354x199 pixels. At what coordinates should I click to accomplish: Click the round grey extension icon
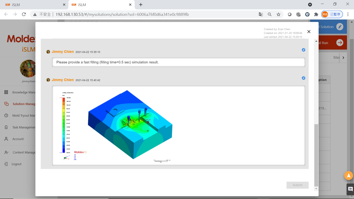[290, 14]
